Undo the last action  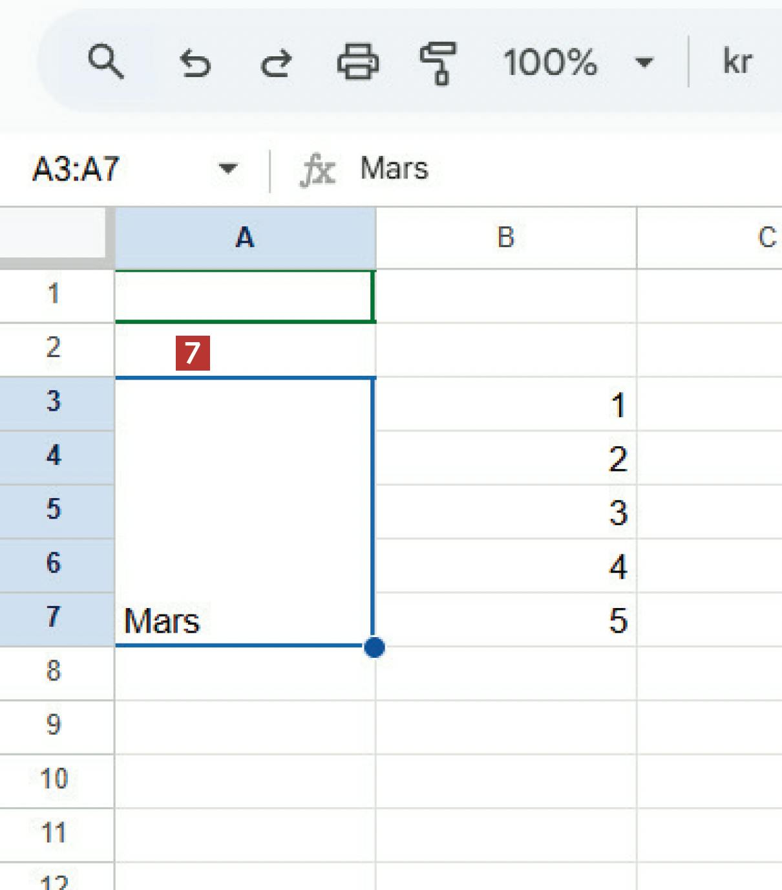195,63
